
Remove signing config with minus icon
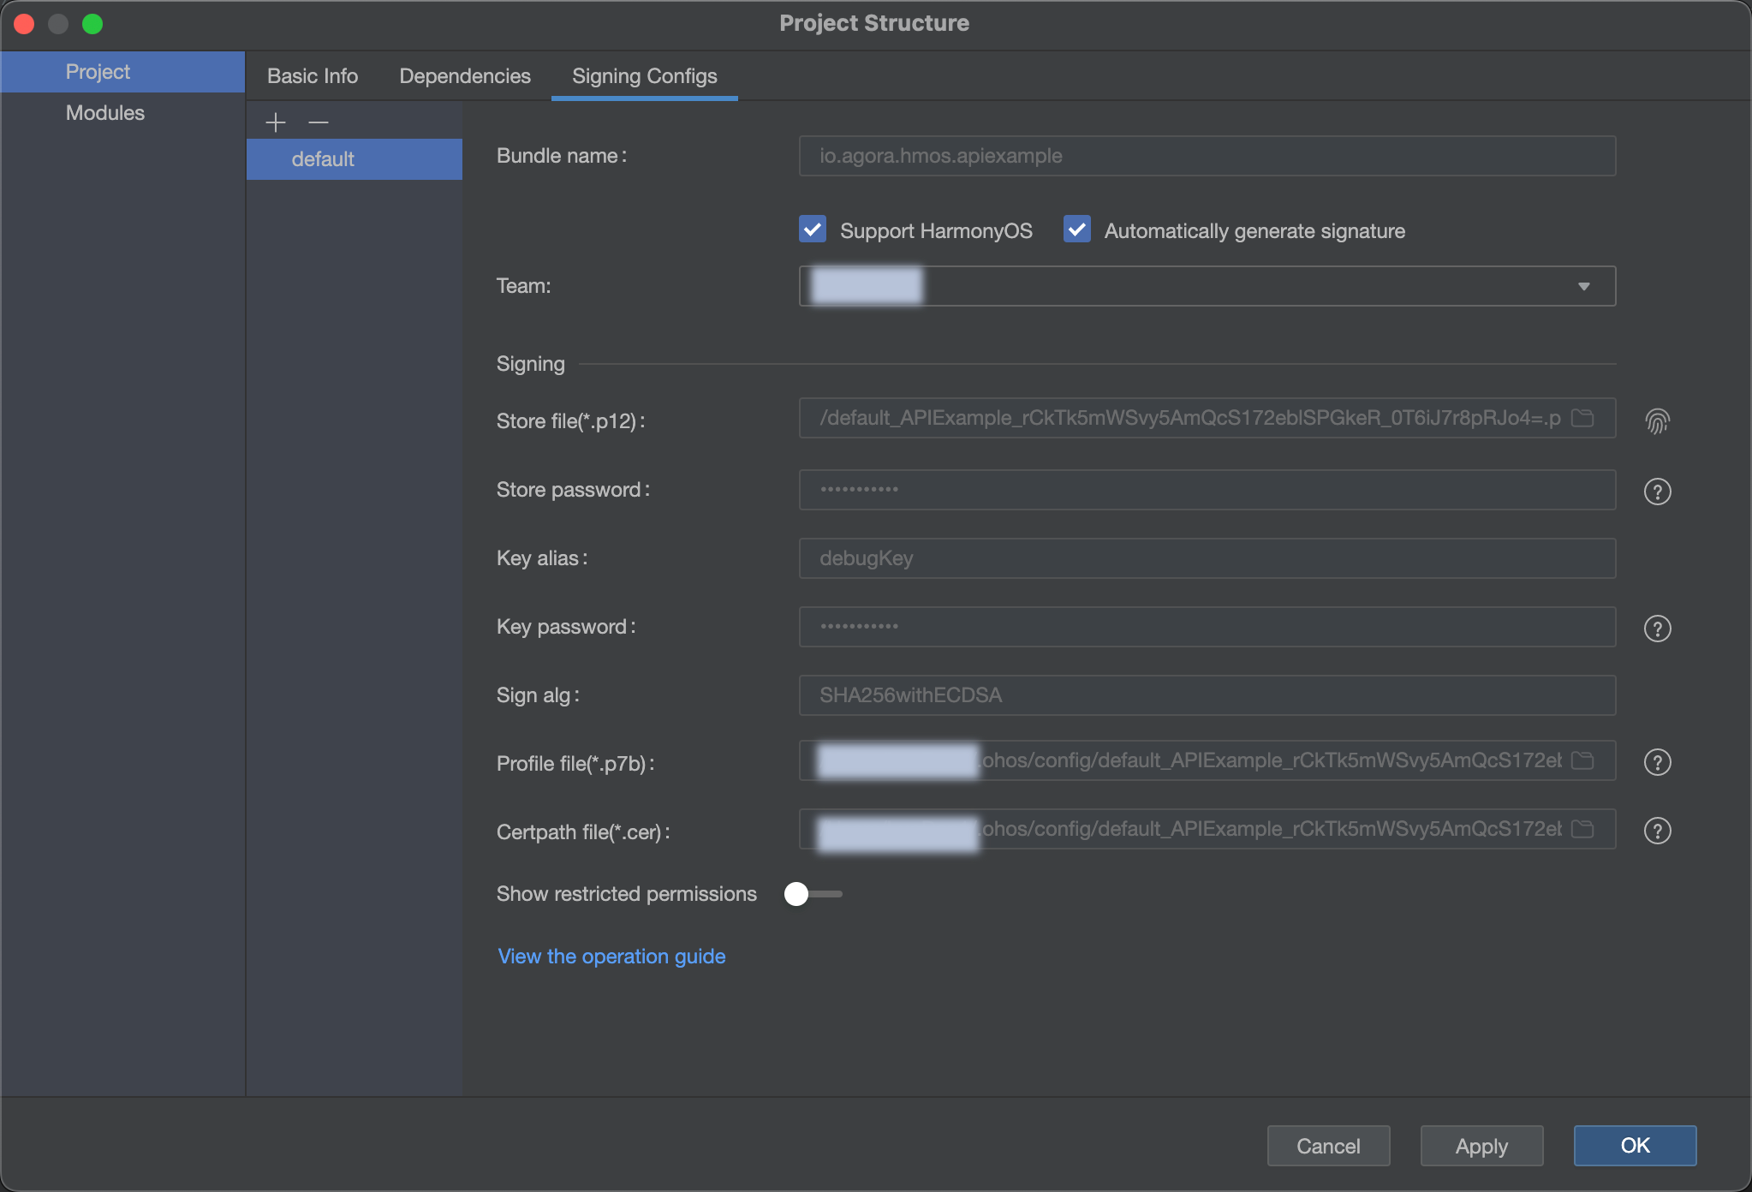(319, 122)
